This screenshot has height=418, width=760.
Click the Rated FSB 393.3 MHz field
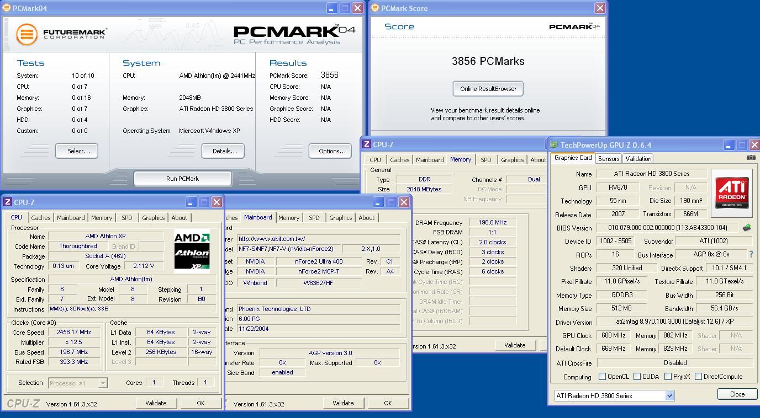point(73,362)
